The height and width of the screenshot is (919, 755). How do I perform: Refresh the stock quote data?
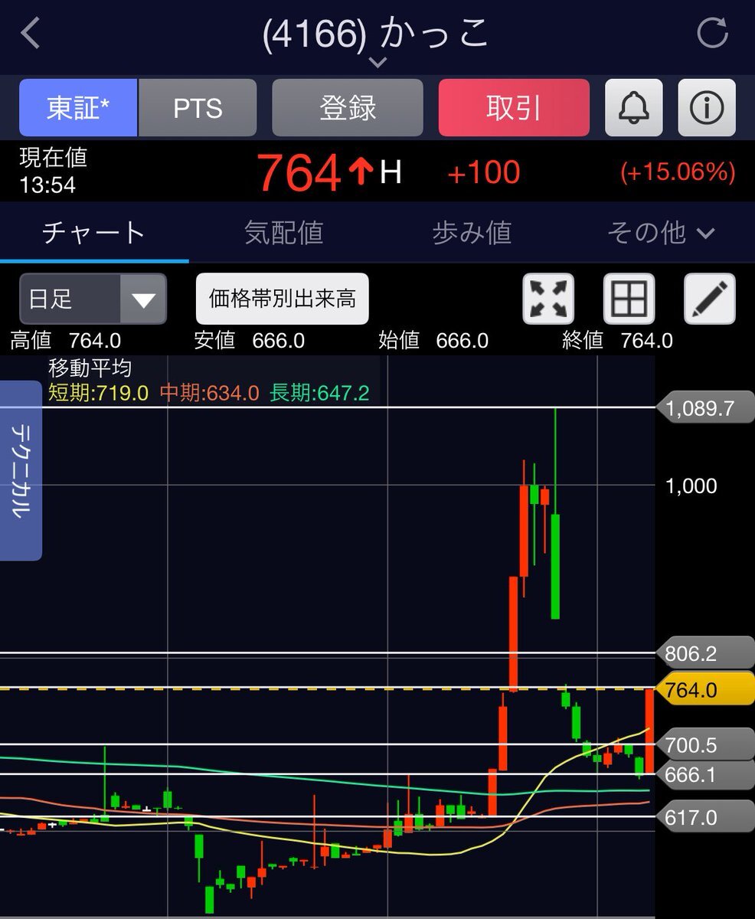coord(711,34)
